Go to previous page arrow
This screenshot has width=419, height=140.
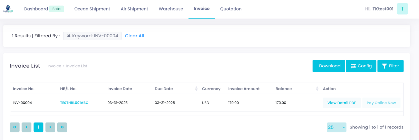click(26, 127)
